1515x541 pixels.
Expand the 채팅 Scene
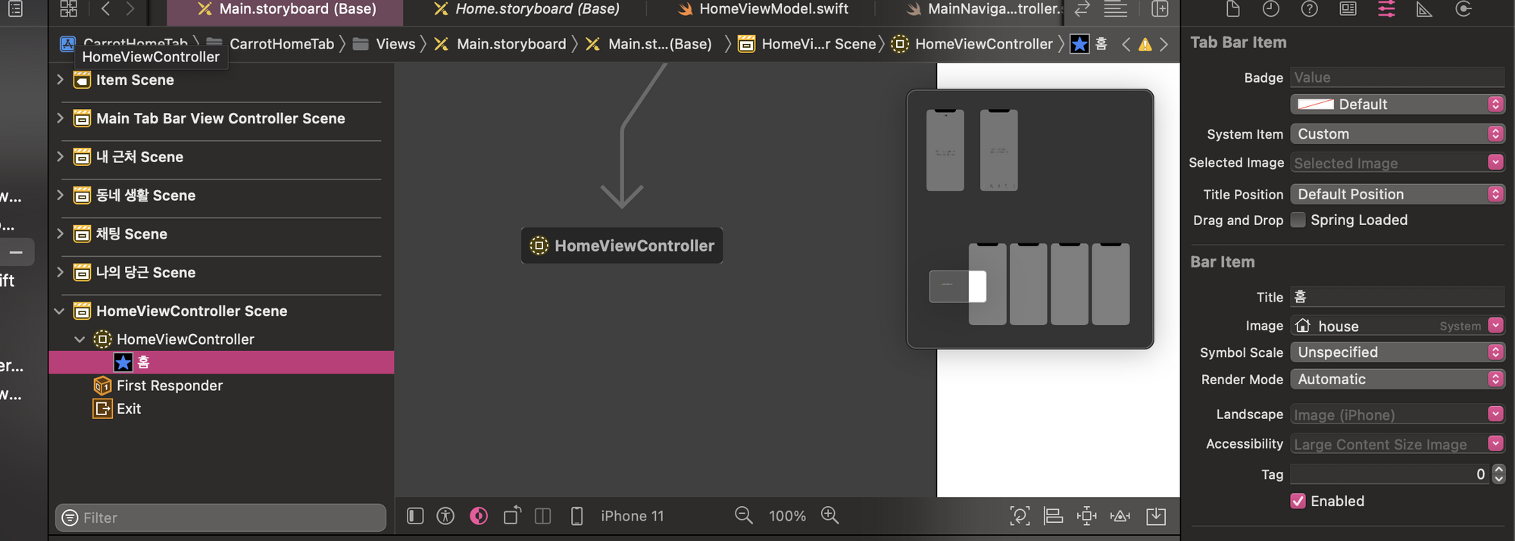60,234
